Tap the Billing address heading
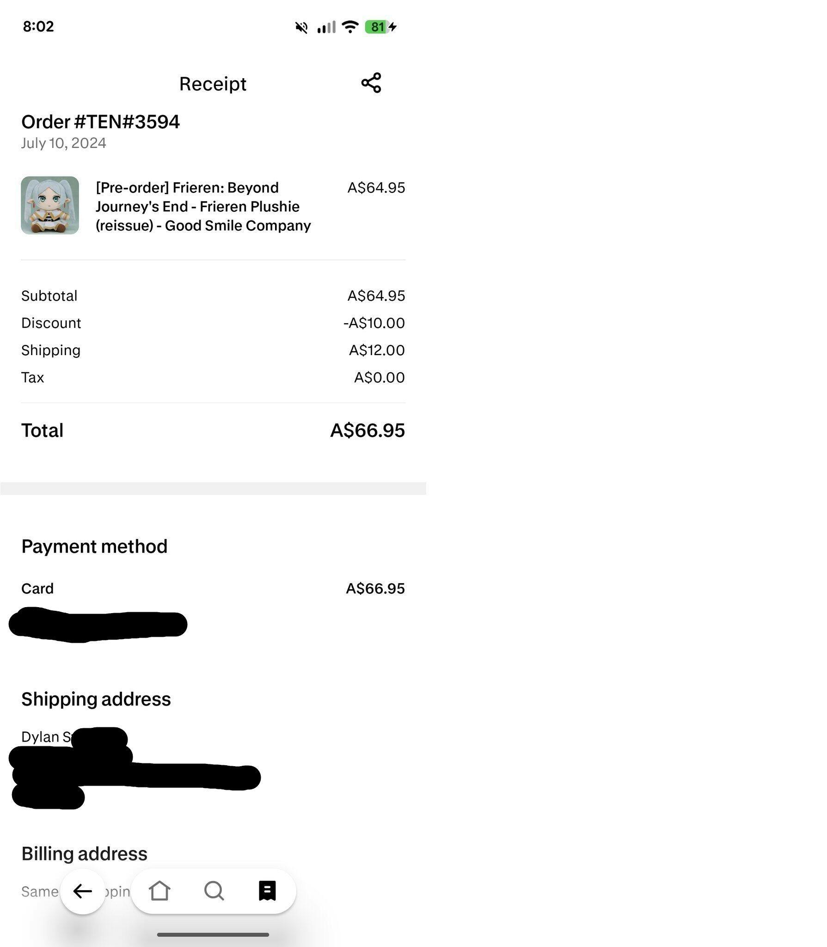The height and width of the screenshot is (947, 827). click(84, 854)
